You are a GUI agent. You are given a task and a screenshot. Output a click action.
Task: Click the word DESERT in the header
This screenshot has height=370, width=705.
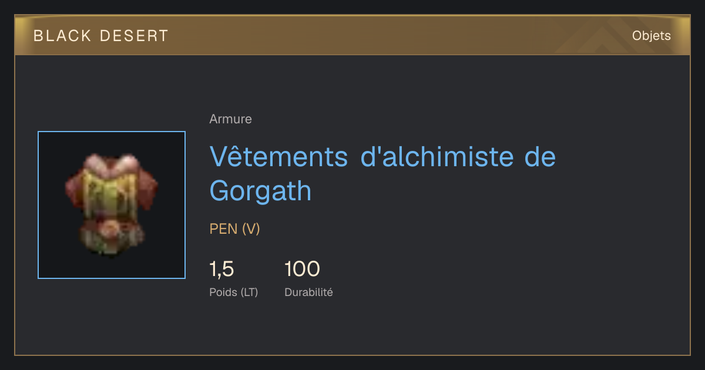click(x=134, y=36)
